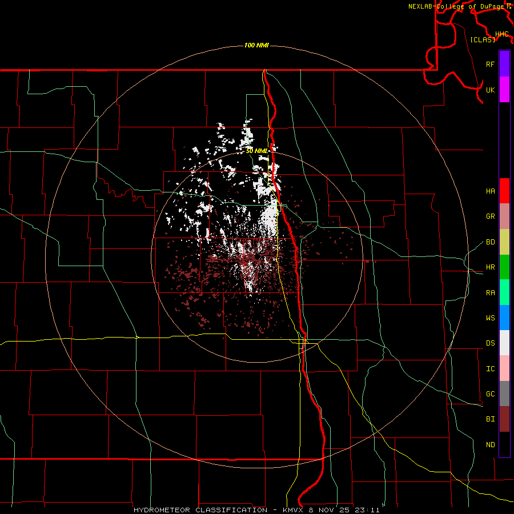Click the 'HHC' product label
This screenshot has height=514, width=514.
click(501, 34)
